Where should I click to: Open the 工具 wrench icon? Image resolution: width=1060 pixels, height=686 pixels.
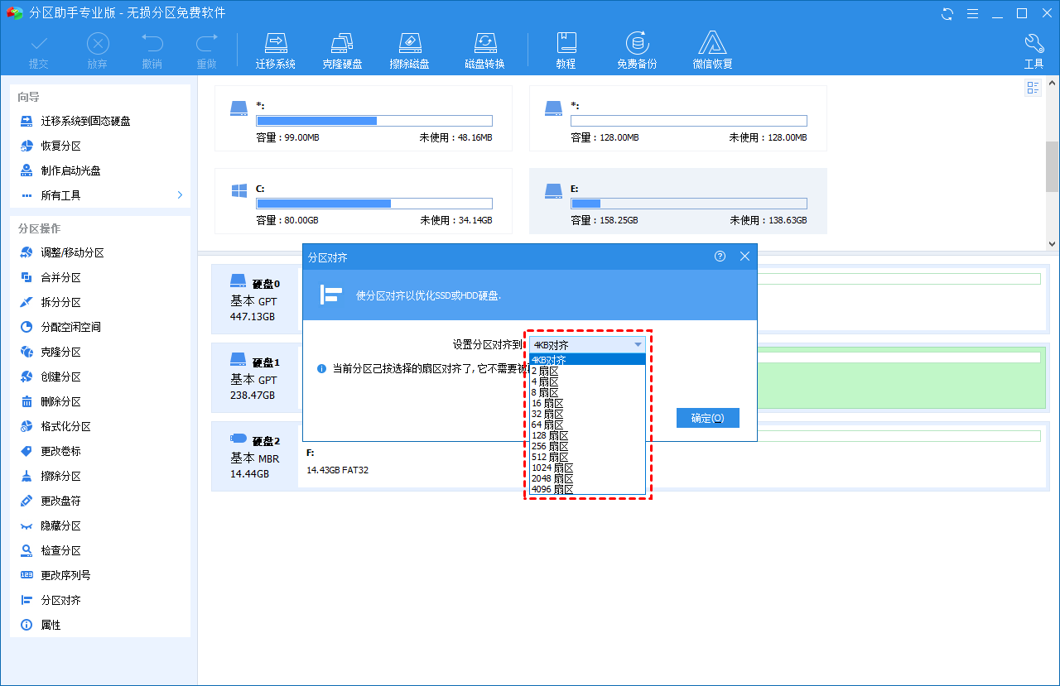[1033, 50]
